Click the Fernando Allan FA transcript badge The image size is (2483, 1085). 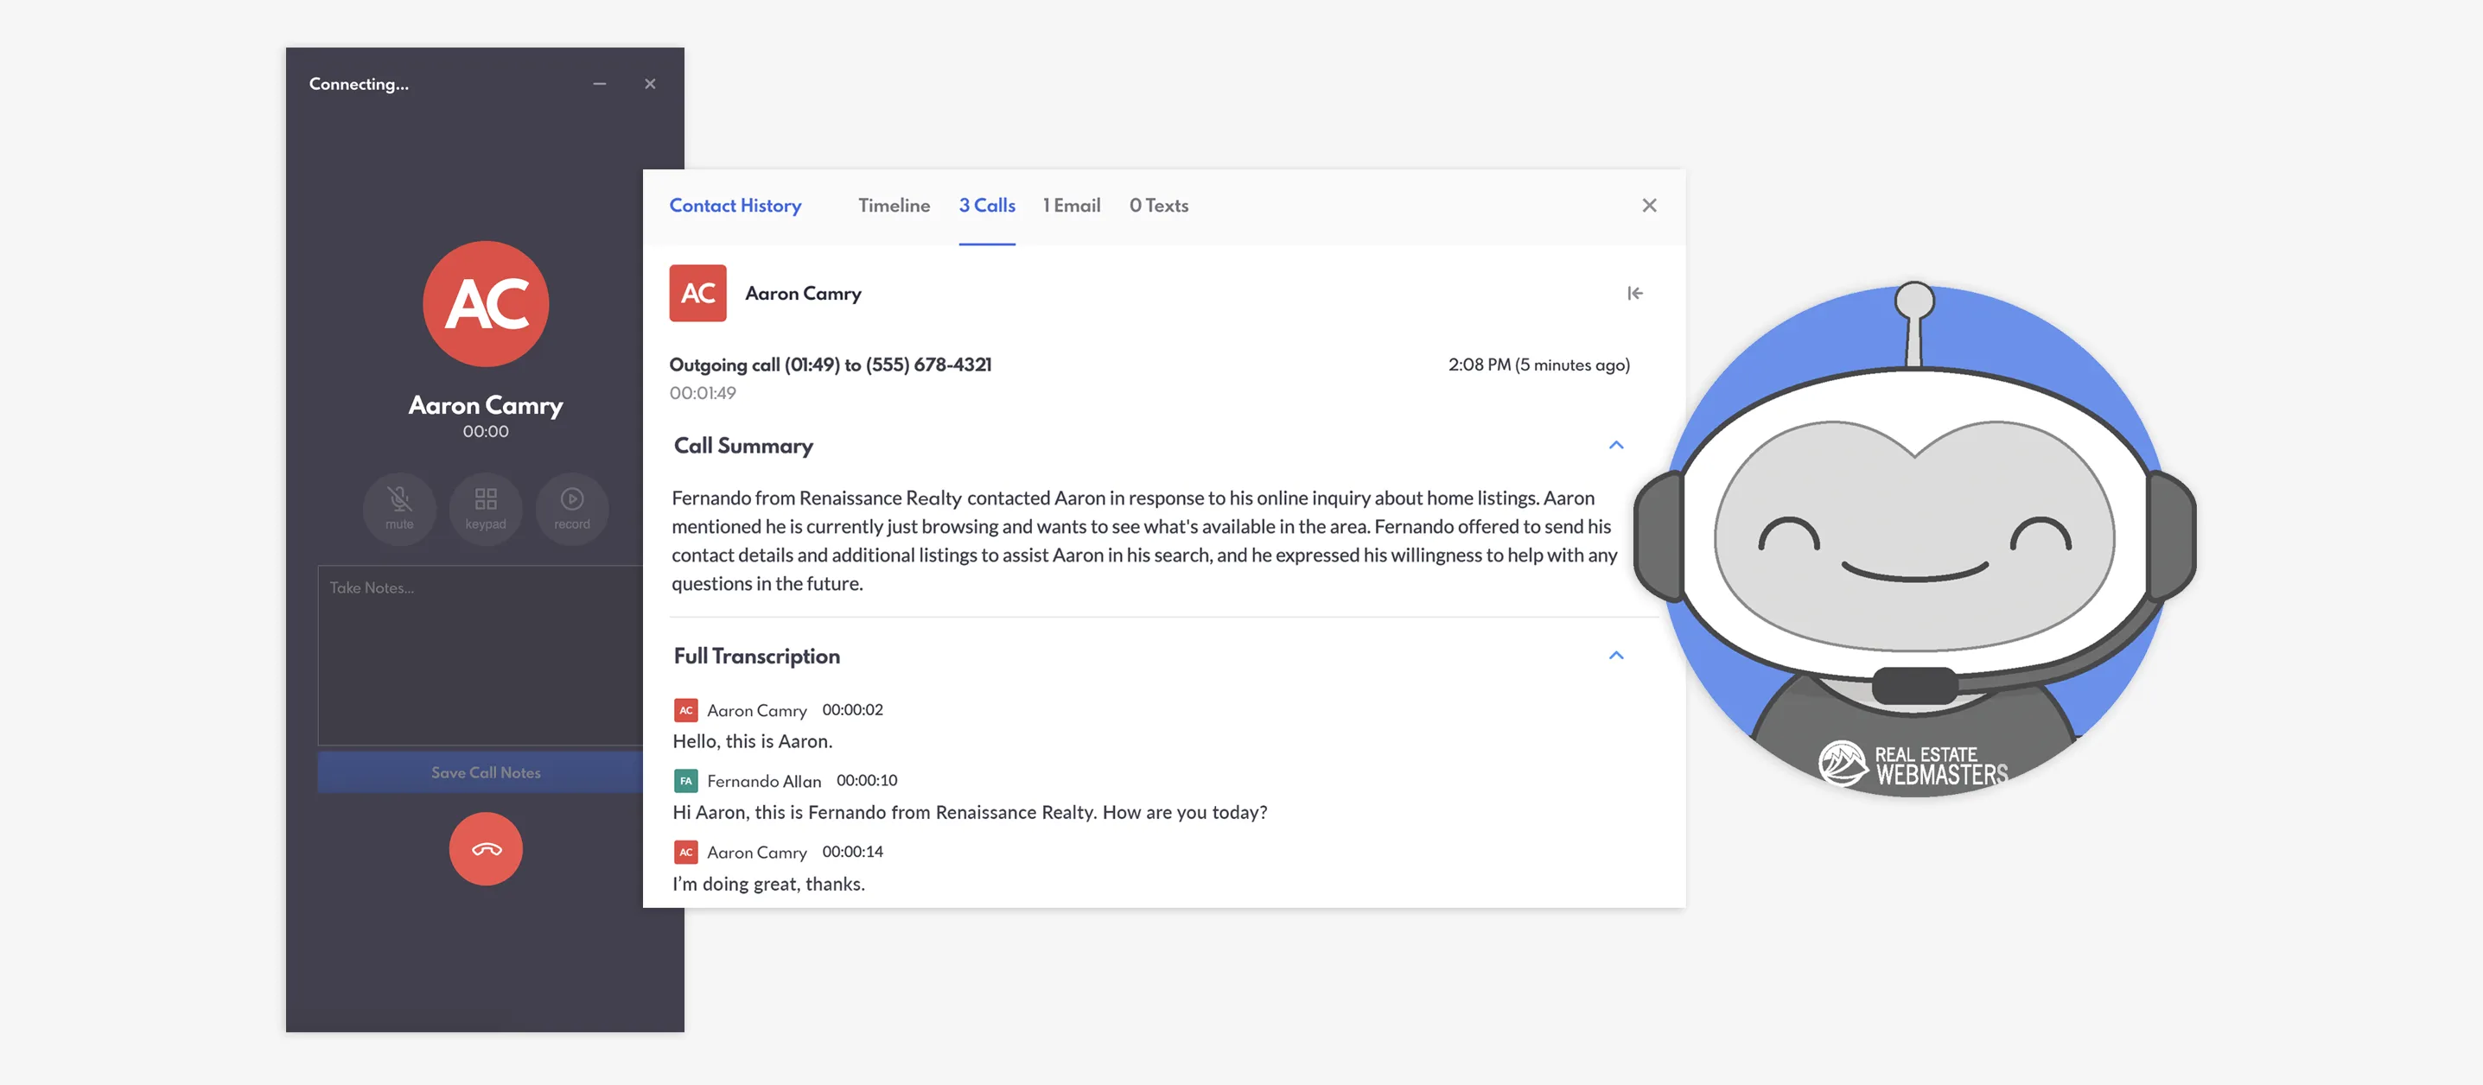(684, 781)
